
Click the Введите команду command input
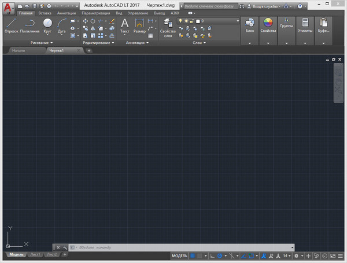[x=182, y=247]
